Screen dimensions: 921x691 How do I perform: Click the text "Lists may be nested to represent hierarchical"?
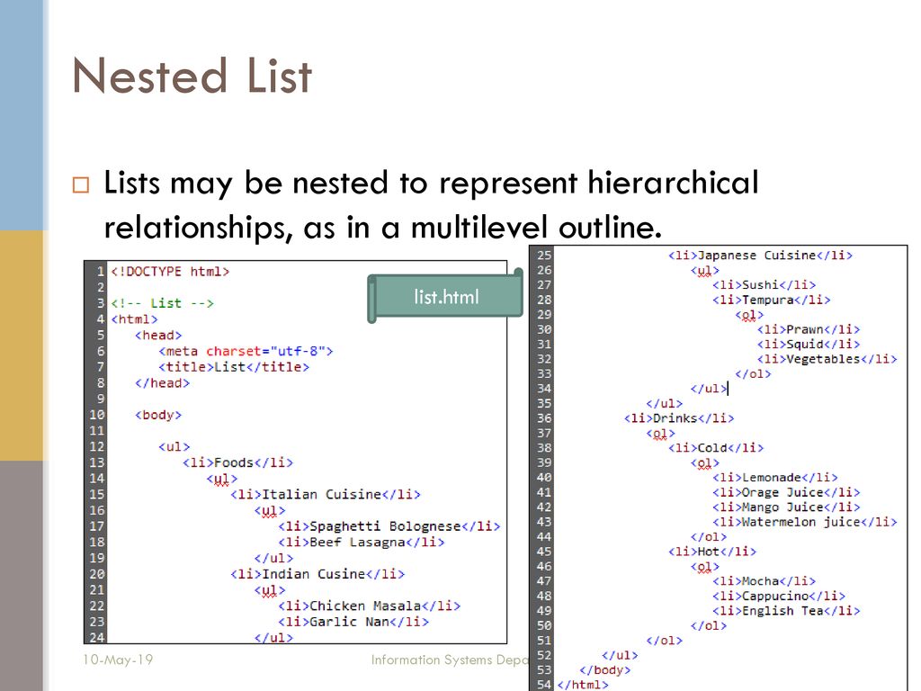coord(431,183)
